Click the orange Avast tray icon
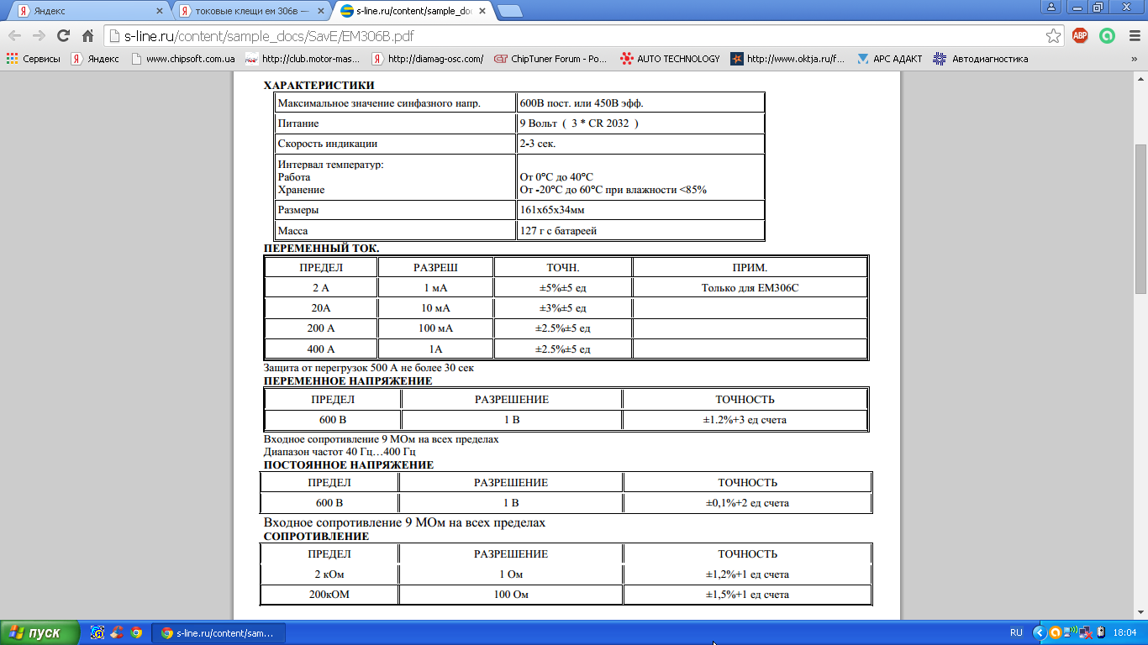This screenshot has height=645, width=1148. pos(1056,633)
